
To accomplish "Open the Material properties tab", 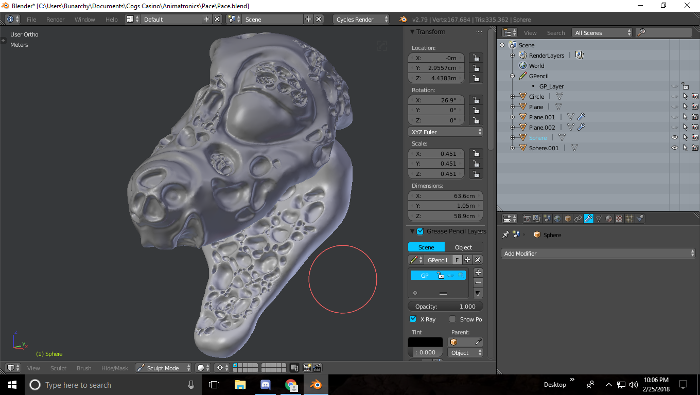I will (x=609, y=219).
